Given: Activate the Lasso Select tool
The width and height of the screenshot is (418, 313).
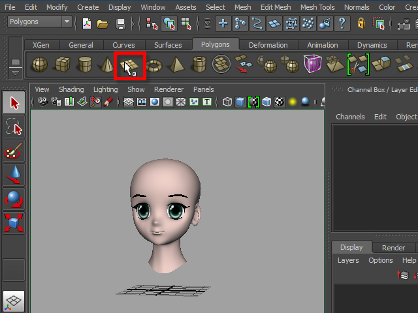Looking at the screenshot, I should [14, 127].
